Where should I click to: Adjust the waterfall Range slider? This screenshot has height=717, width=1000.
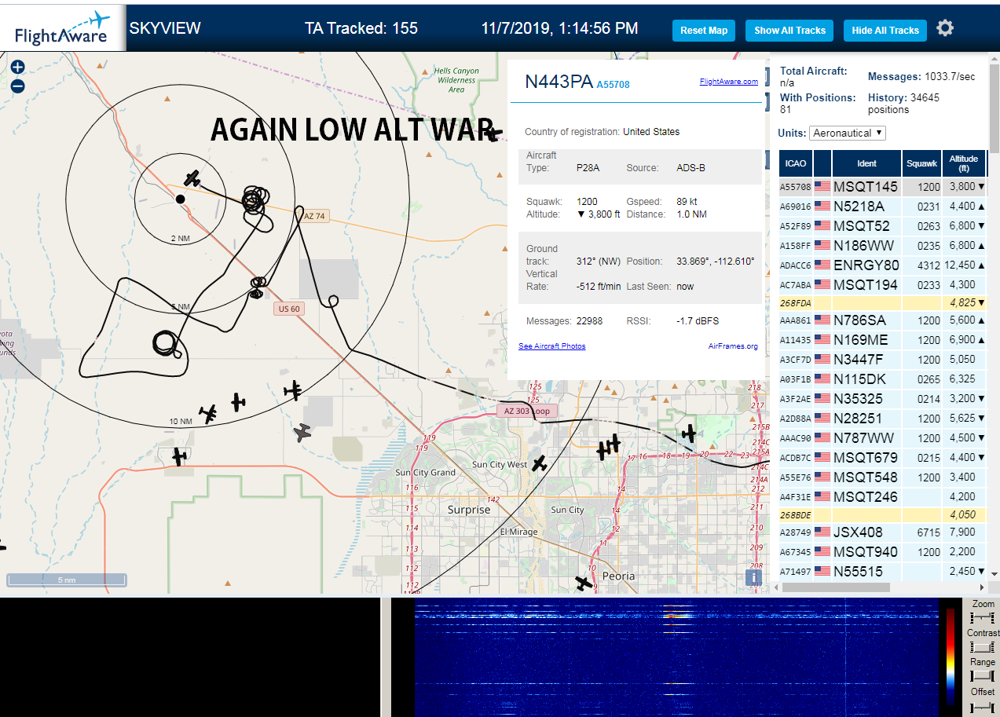point(982,676)
